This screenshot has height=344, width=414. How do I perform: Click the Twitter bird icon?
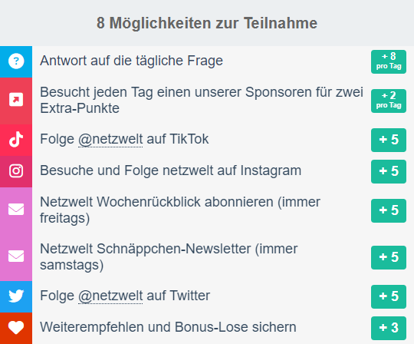point(16,296)
